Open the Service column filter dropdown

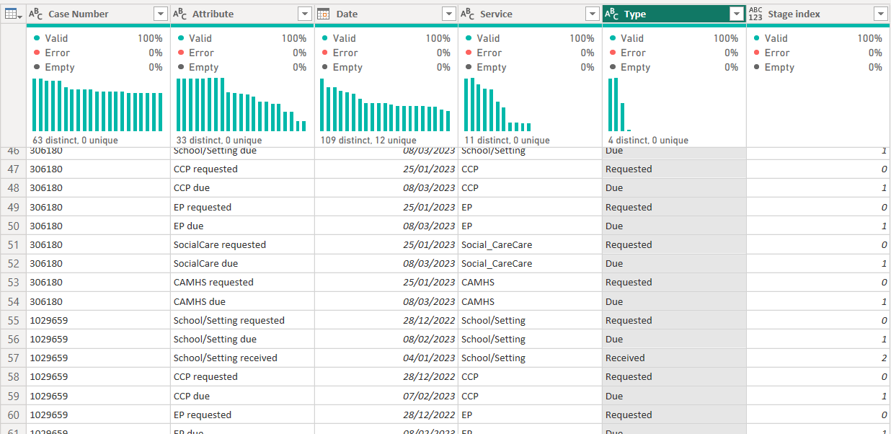(x=593, y=14)
